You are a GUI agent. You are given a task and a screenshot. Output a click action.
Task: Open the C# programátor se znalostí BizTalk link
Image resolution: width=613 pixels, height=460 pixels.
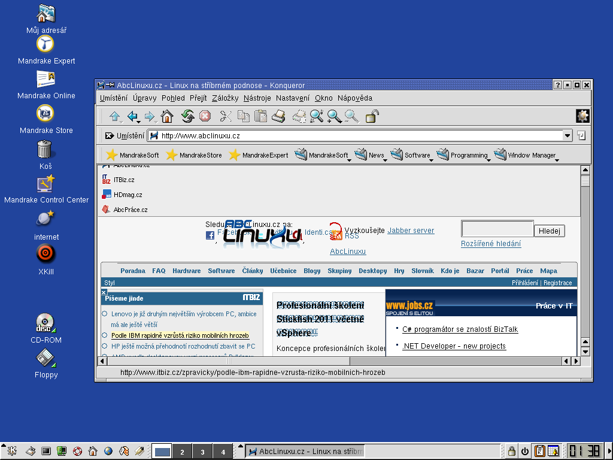click(460, 329)
